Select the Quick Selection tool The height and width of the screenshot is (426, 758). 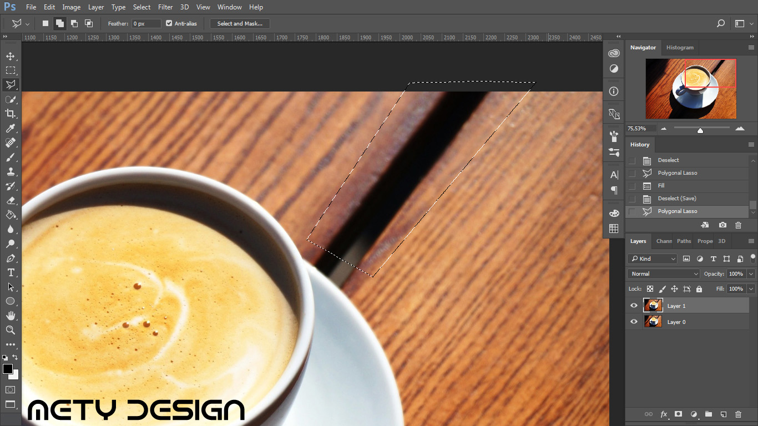(11, 99)
